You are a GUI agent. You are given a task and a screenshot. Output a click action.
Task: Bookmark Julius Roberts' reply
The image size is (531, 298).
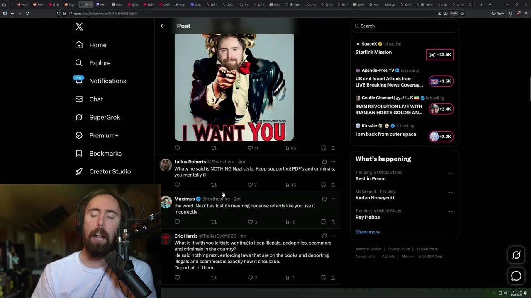(323, 185)
